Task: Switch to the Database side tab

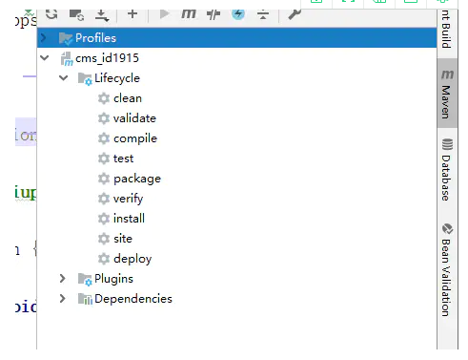Action: point(447,170)
